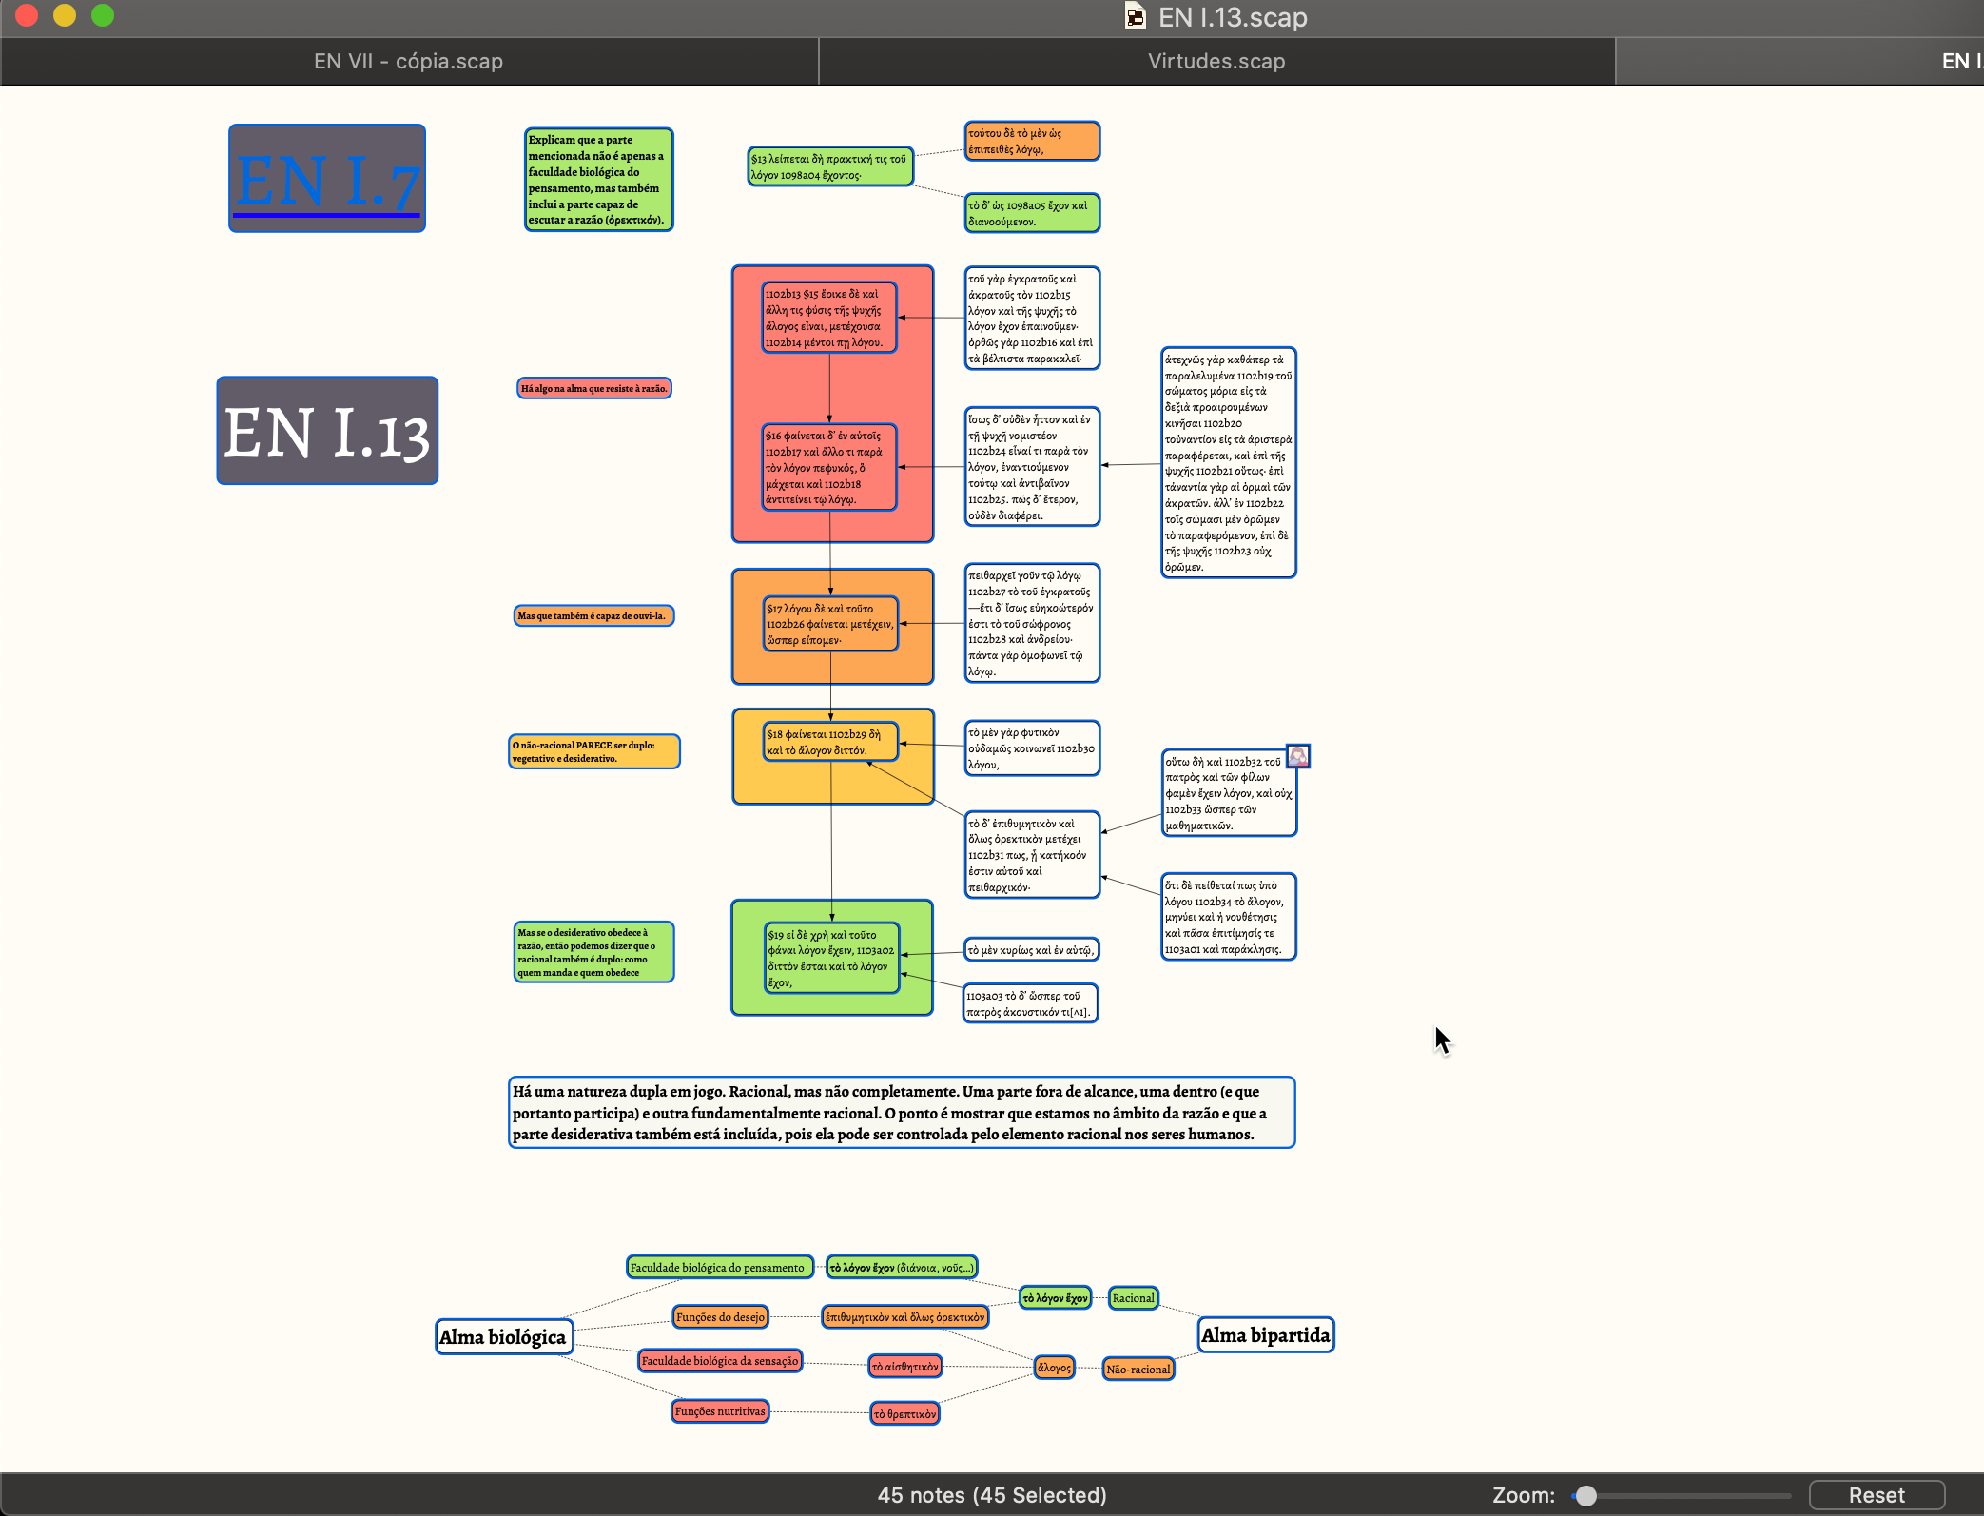Select green note 'Mas se o desiderativo obedece à razão'
1984x1516 pixels.
coord(594,952)
